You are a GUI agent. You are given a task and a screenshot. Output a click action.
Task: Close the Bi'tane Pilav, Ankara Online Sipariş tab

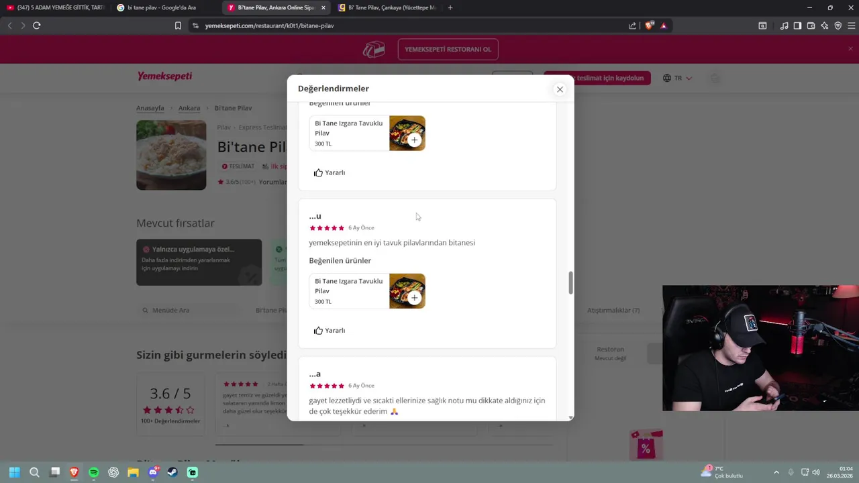point(323,8)
